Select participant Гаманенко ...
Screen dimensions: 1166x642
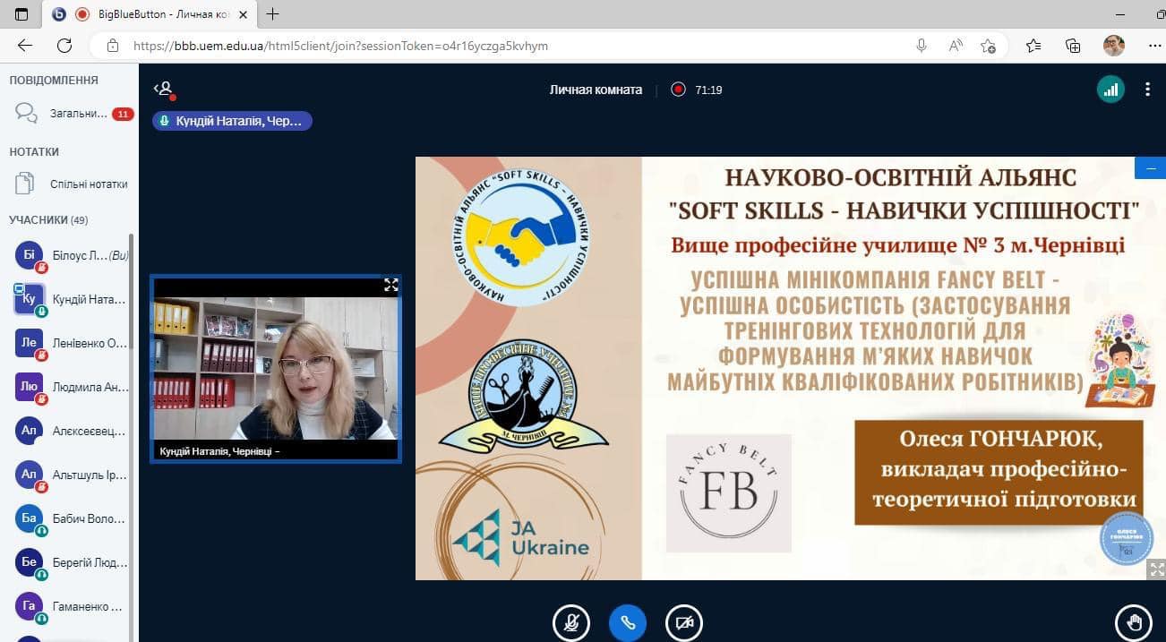tap(72, 606)
